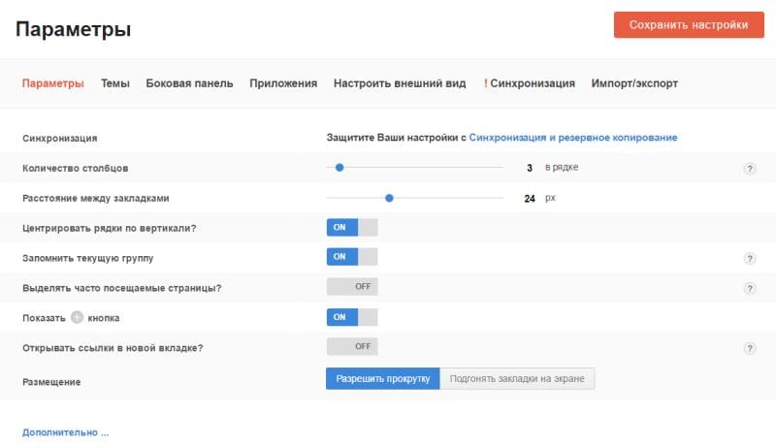Open the Импорт/экспорт tab
The height and width of the screenshot is (448, 776).
634,83
